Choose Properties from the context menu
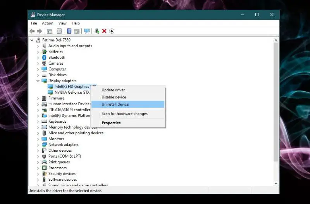 pos(128,123)
